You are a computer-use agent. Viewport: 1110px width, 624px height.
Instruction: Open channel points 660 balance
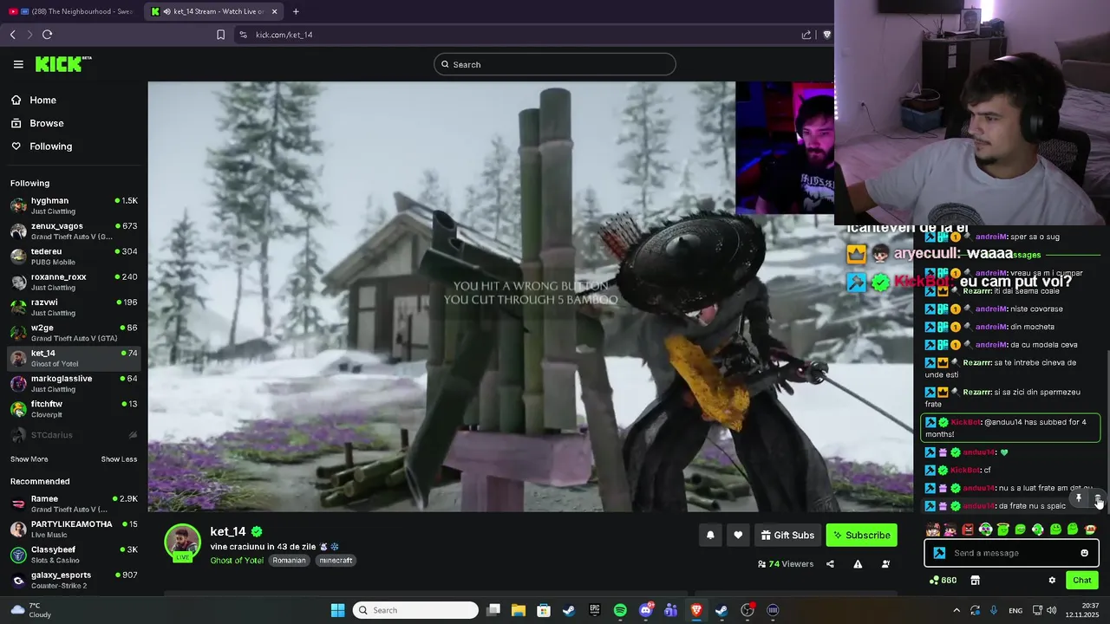pos(943,581)
